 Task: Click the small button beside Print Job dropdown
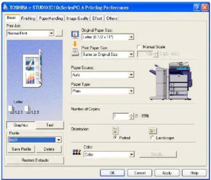point(59,33)
